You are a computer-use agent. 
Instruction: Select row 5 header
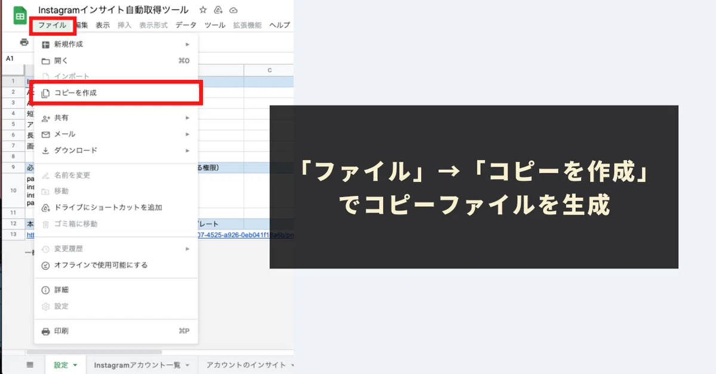(x=13, y=124)
